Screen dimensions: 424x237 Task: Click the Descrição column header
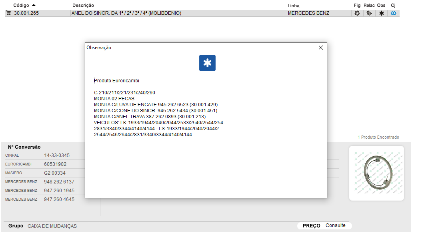[83, 6]
